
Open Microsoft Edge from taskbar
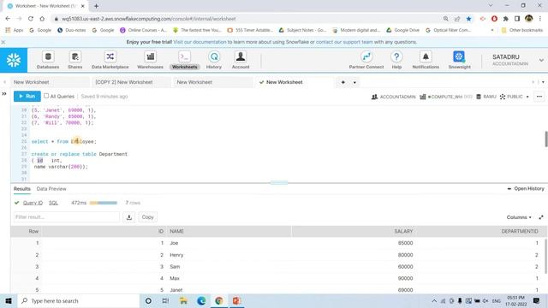[x=201, y=300]
